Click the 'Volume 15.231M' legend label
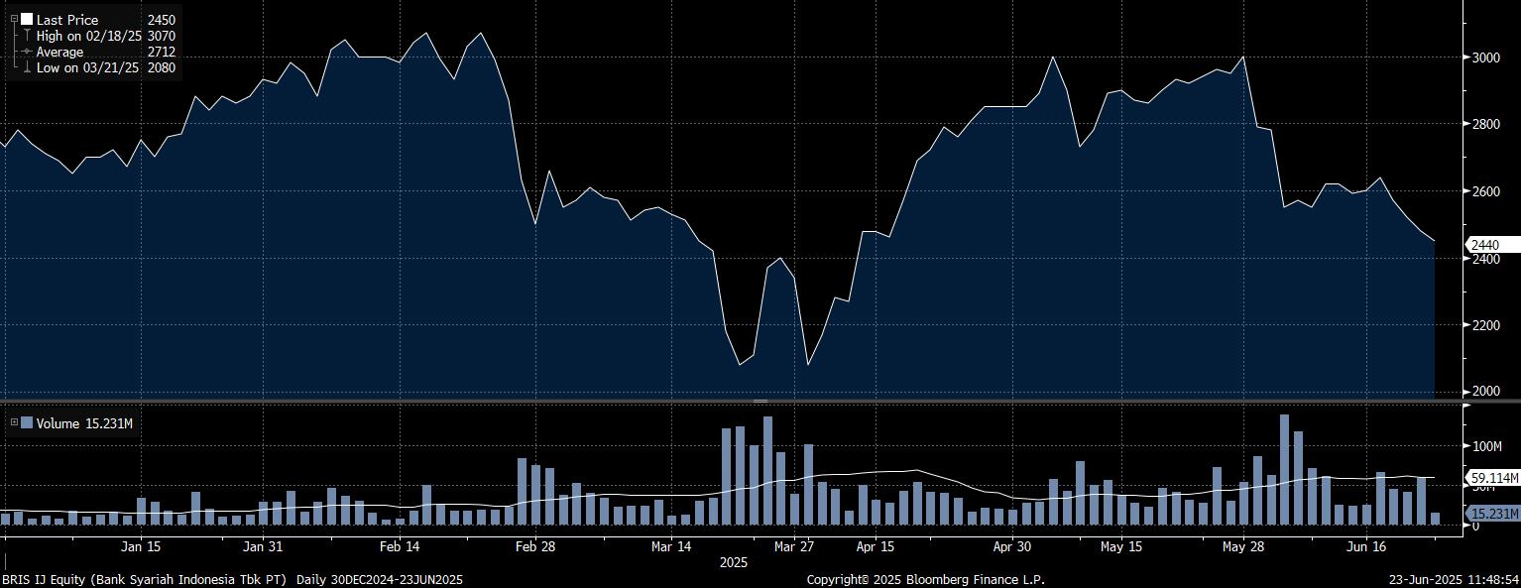Viewport: 1521px width, 588px height. coord(84,423)
